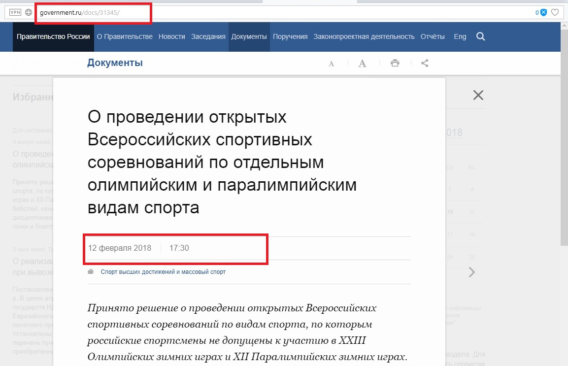Open site search magnifier icon
This screenshot has width=568, height=366.
tap(481, 36)
